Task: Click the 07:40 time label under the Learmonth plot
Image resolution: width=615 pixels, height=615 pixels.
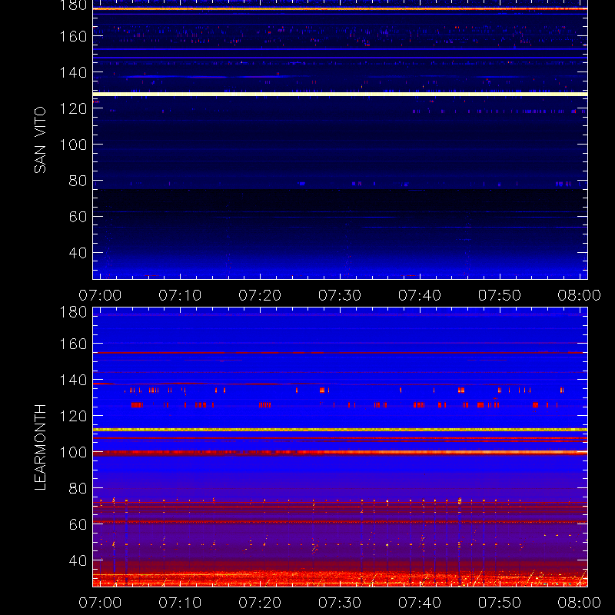Action: [420, 603]
